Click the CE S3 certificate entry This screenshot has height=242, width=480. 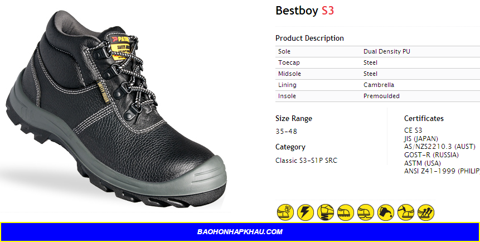point(413,130)
